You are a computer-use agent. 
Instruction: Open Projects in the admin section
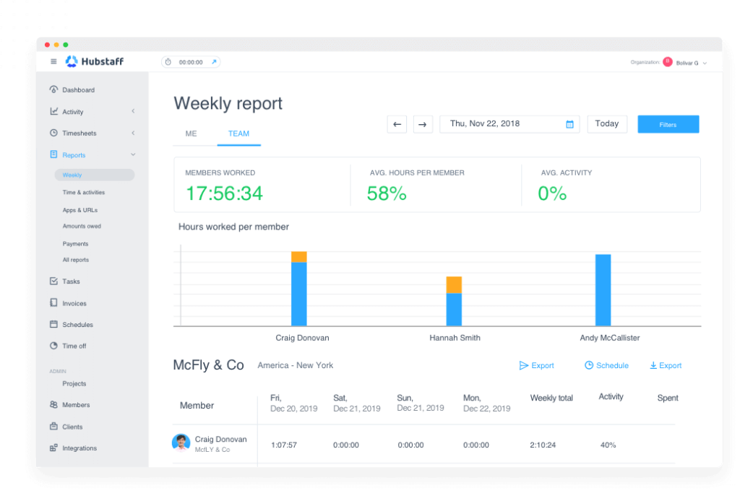[74, 384]
